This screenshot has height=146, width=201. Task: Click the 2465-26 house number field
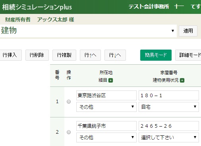(169, 126)
